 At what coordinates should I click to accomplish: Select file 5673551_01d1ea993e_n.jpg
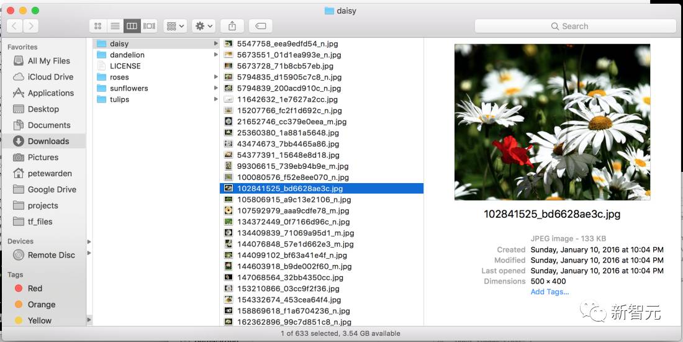322,55
